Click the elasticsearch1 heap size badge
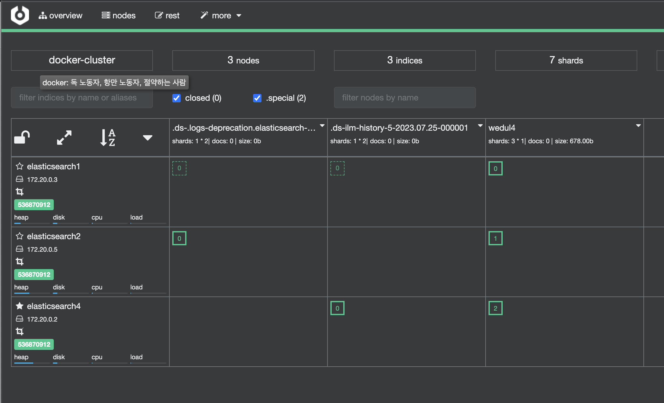This screenshot has width=664, height=403. pyautogui.click(x=34, y=205)
